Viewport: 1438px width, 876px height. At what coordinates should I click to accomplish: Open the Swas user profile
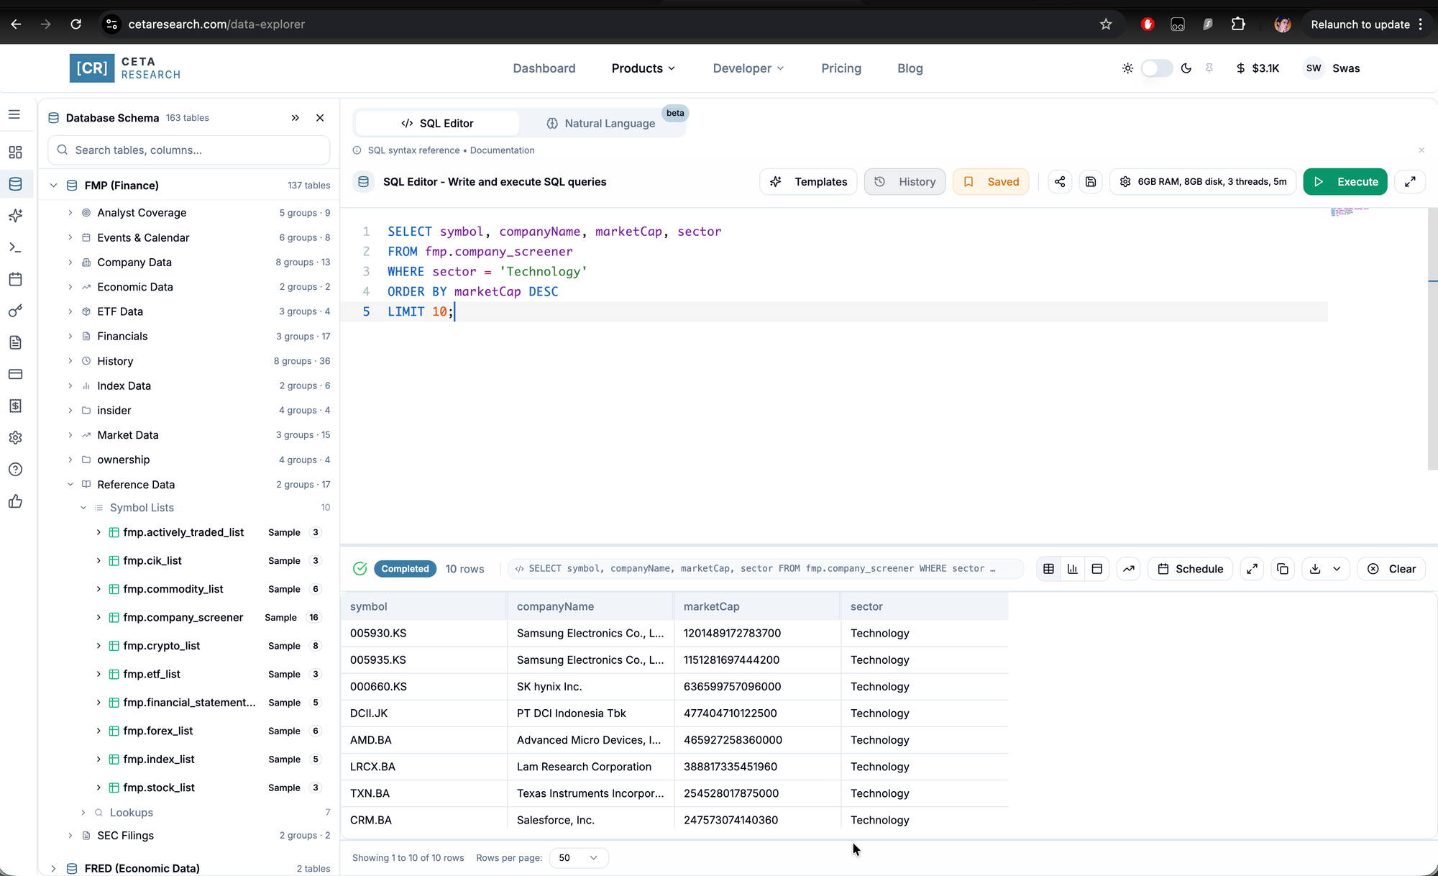(x=1332, y=68)
